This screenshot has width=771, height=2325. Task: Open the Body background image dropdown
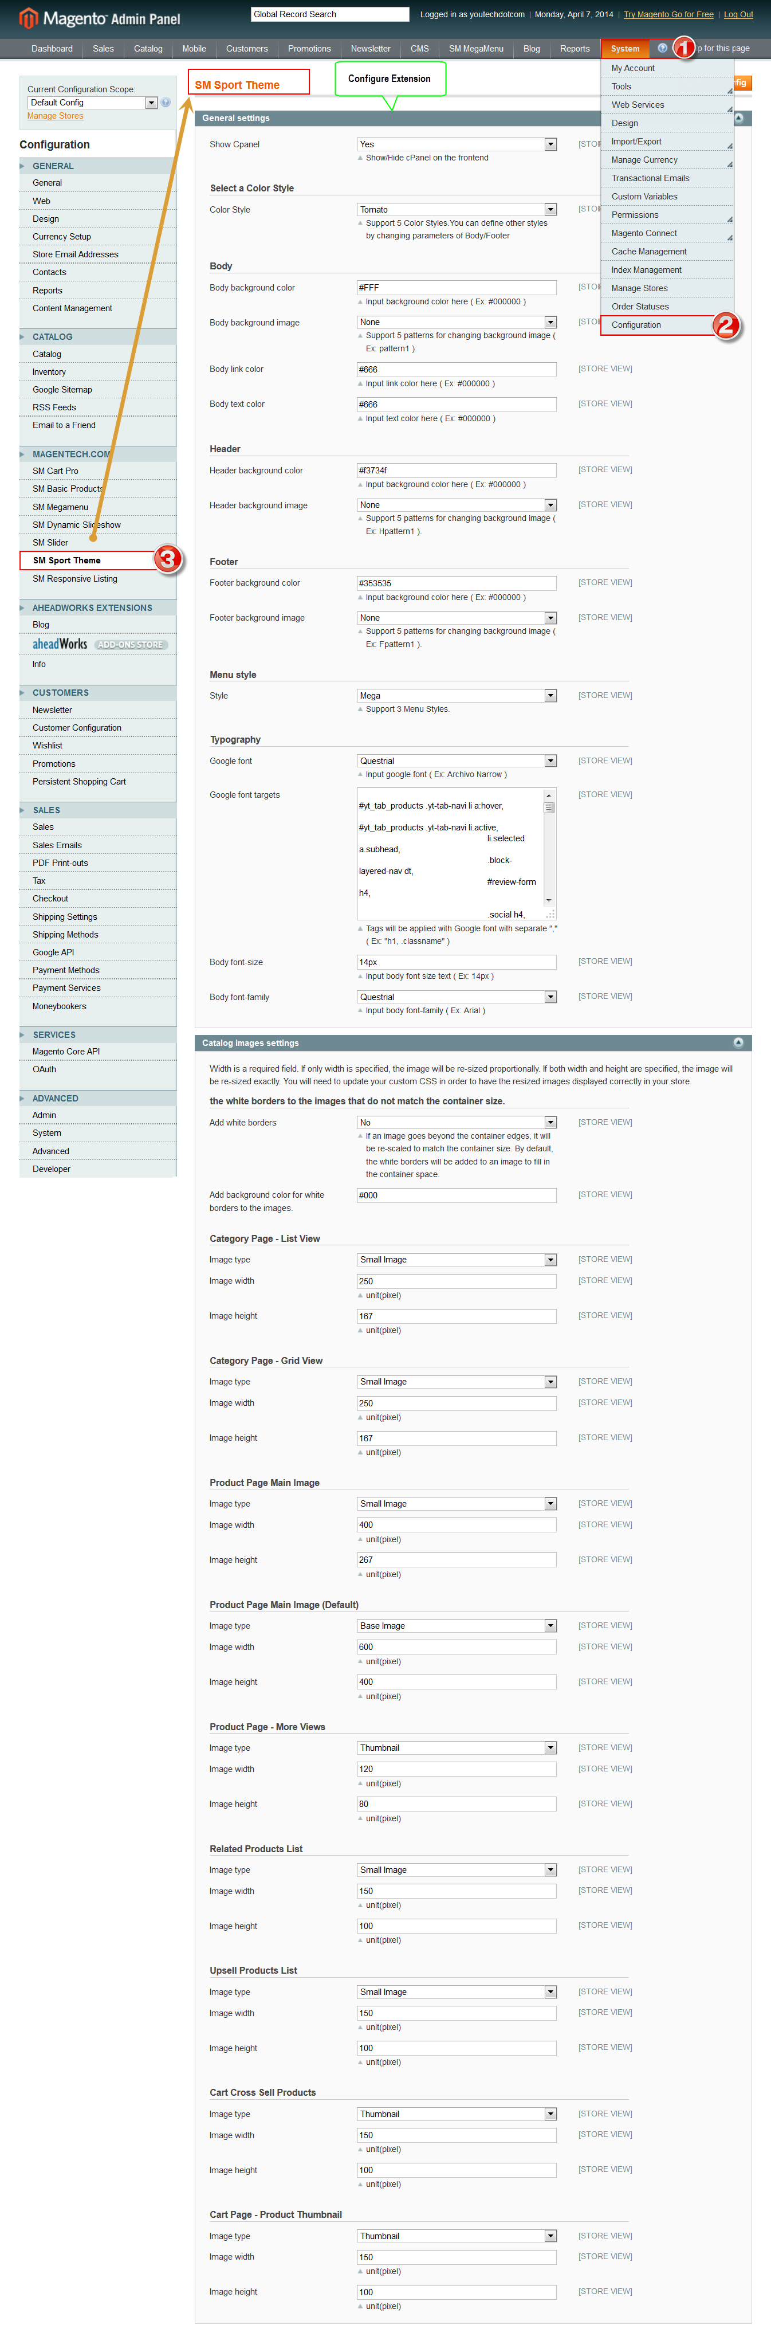(x=457, y=322)
